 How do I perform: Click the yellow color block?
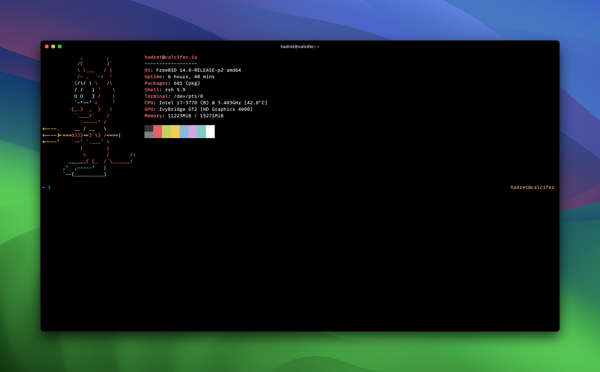coord(175,132)
